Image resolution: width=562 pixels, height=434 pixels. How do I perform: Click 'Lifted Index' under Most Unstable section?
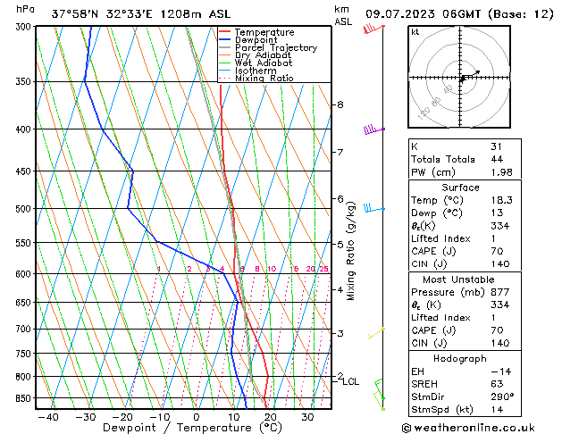[440, 318]
